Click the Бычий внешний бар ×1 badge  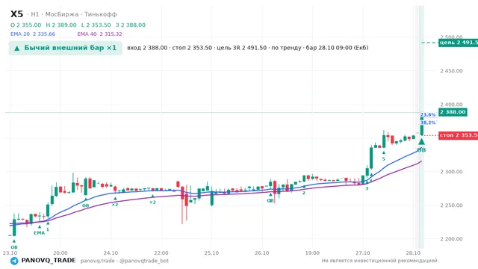tap(66, 48)
